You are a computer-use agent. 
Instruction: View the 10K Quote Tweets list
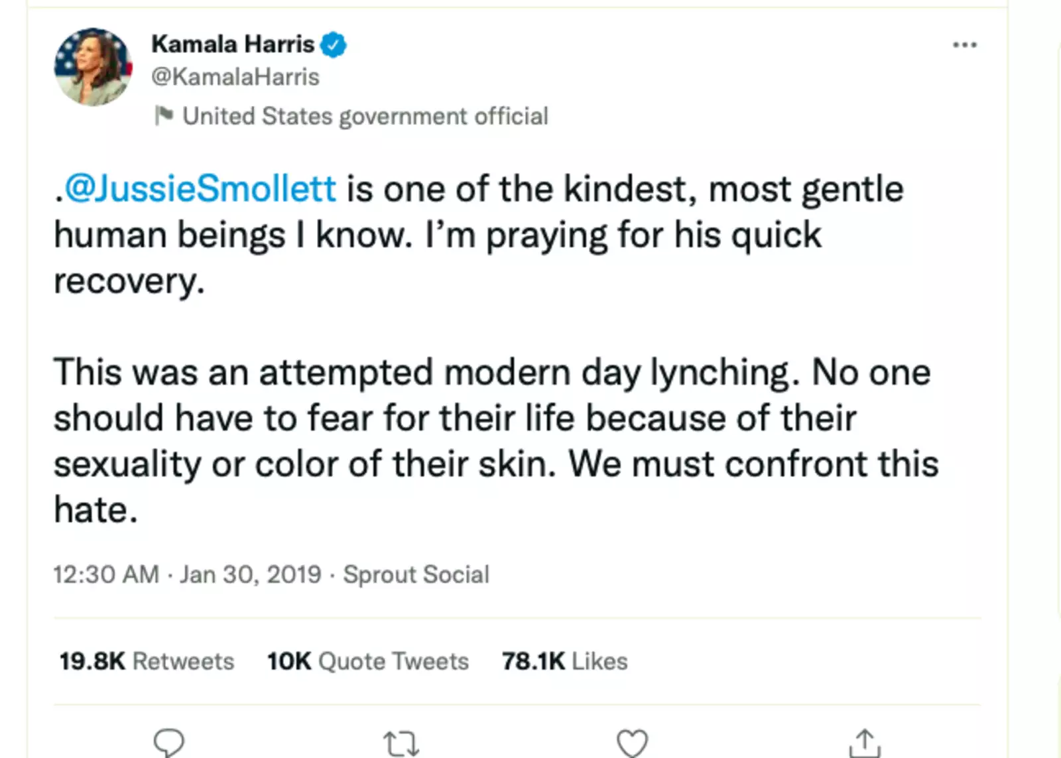click(367, 661)
